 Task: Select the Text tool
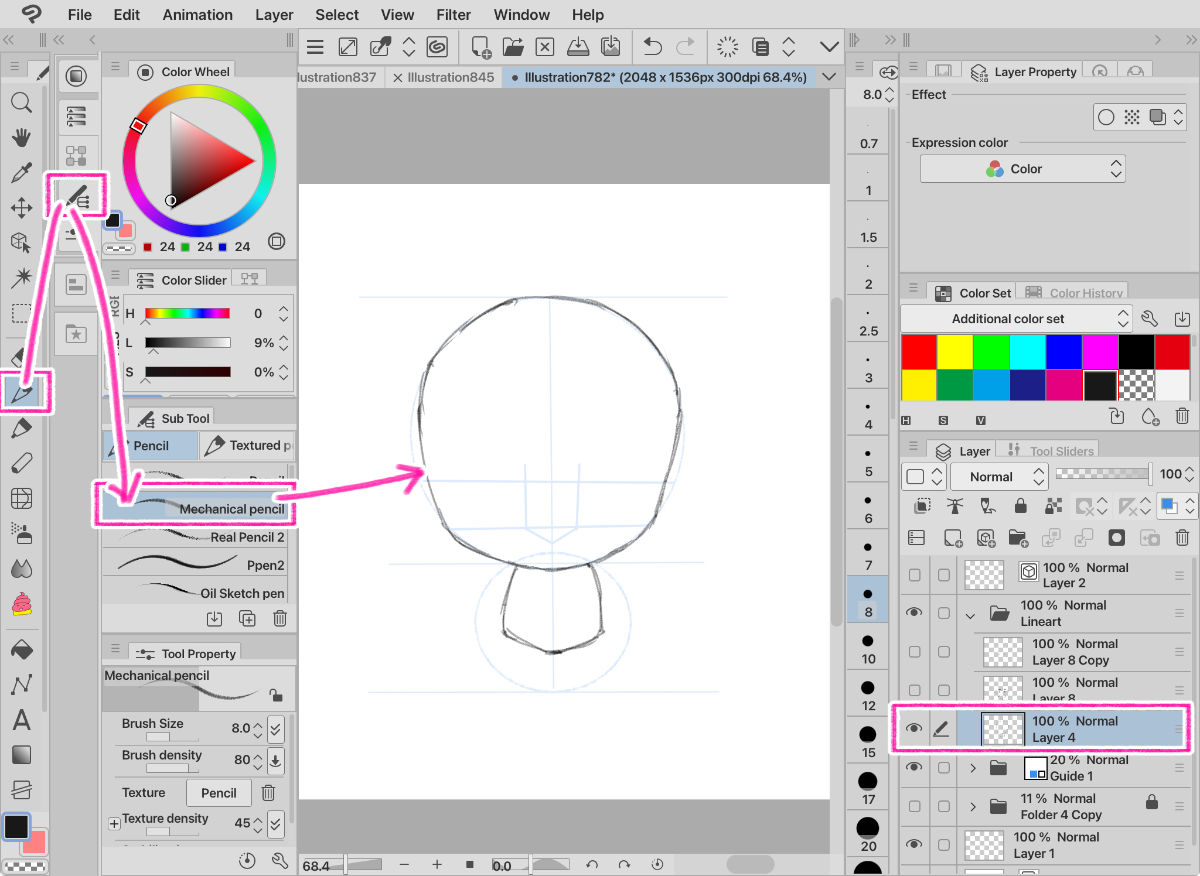[x=22, y=720]
